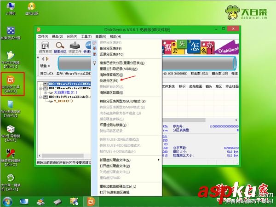Launch GHOST克隆 desktop shortcut
Viewport: 276px width, 207px height.
[x=11, y=59]
